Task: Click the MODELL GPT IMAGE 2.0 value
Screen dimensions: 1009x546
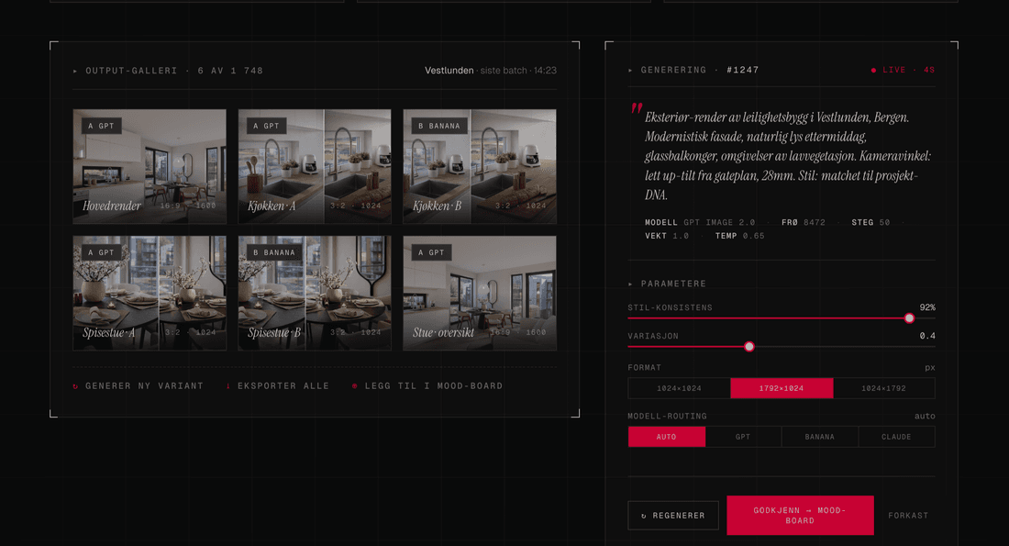Action: [700, 223]
